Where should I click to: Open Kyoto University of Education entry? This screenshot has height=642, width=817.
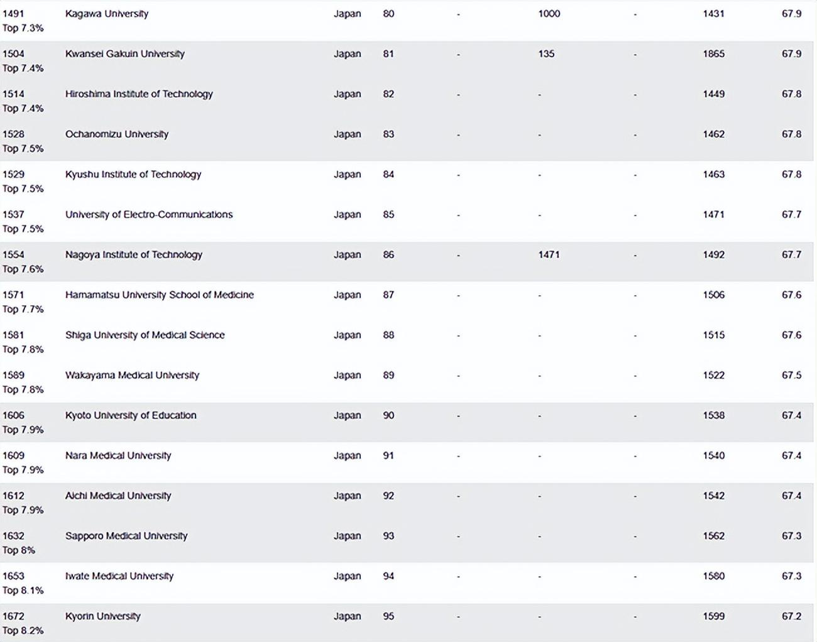[131, 416]
